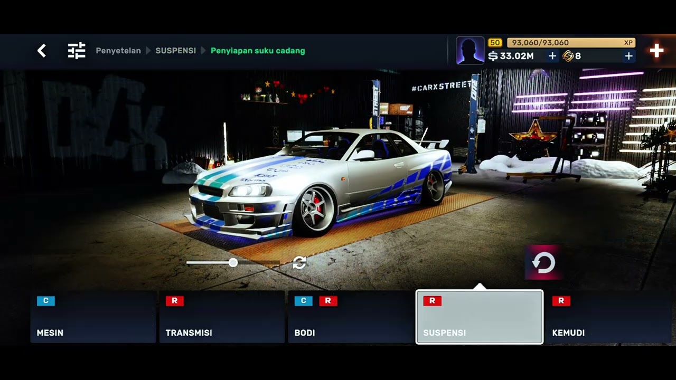Open the large white plus shop button

click(x=656, y=51)
